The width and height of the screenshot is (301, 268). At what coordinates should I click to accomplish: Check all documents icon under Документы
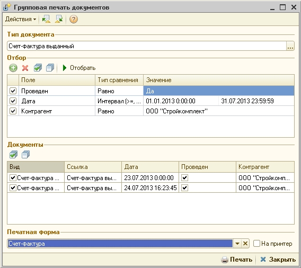(x=13, y=155)
